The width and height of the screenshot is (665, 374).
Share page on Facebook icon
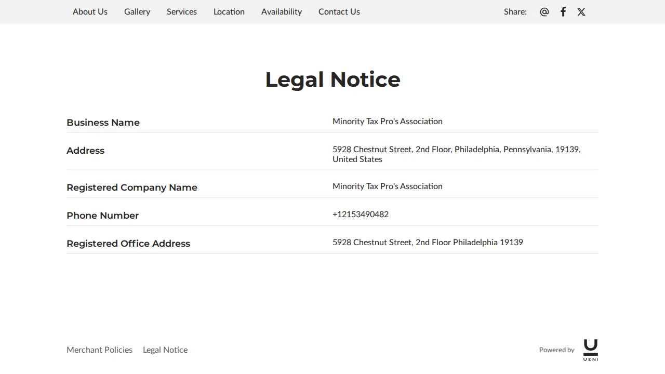point(563,12)
